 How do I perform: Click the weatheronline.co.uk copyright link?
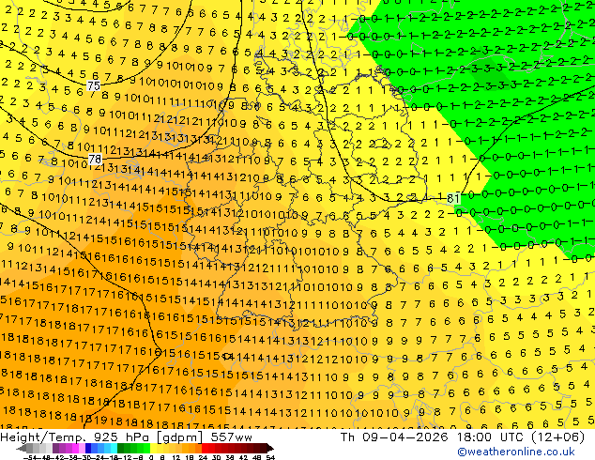tap(515, 452)
